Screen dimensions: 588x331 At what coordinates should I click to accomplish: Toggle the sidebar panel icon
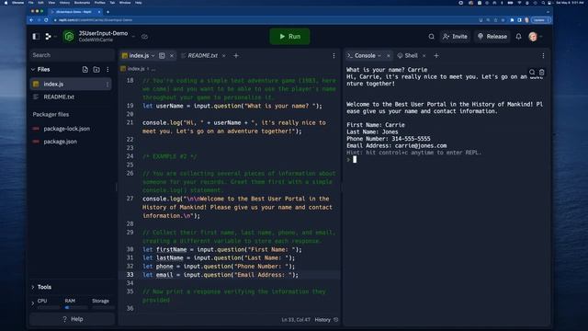[36, 37]
